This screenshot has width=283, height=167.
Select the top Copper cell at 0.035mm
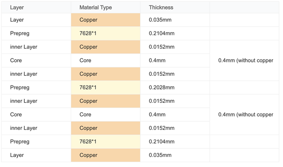(x=106, y=20)
